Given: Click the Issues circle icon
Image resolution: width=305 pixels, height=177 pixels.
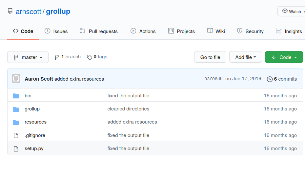Looking at the screenshot, I should (x=48, y=31).
